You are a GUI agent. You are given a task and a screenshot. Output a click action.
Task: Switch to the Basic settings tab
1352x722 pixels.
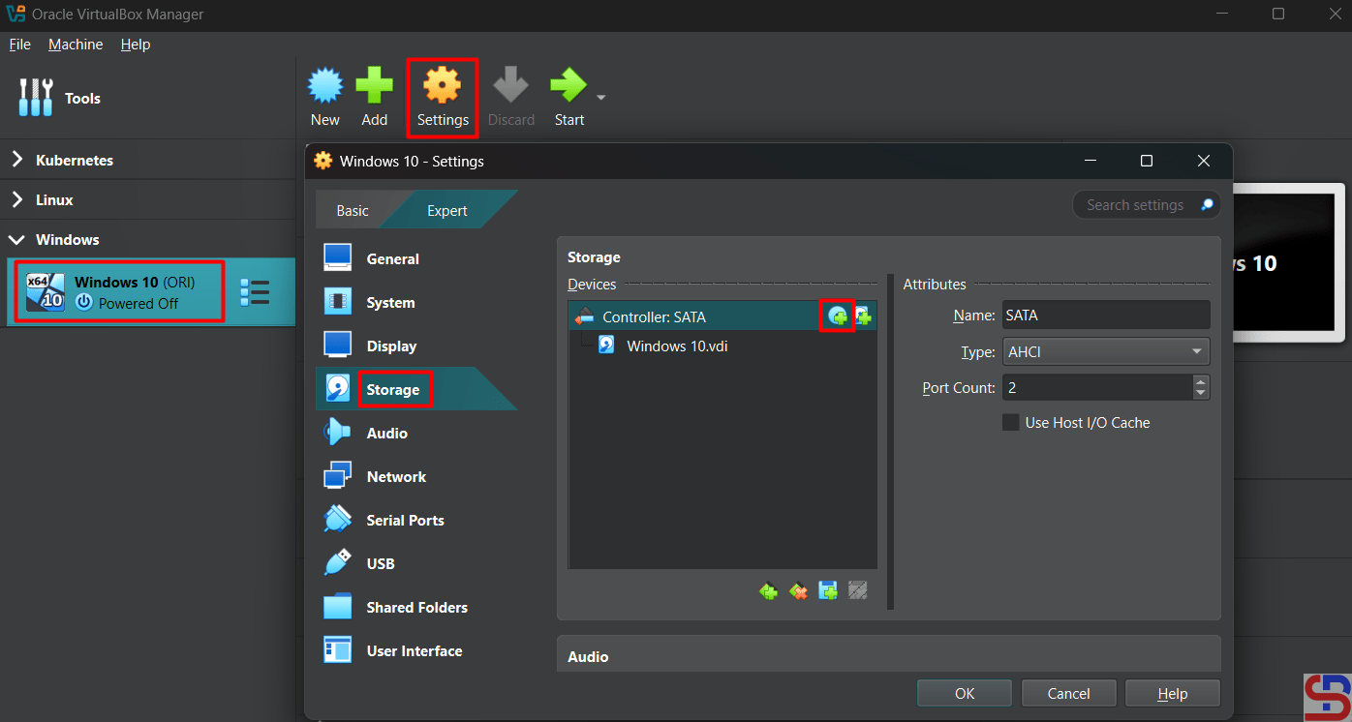point(353,211)
